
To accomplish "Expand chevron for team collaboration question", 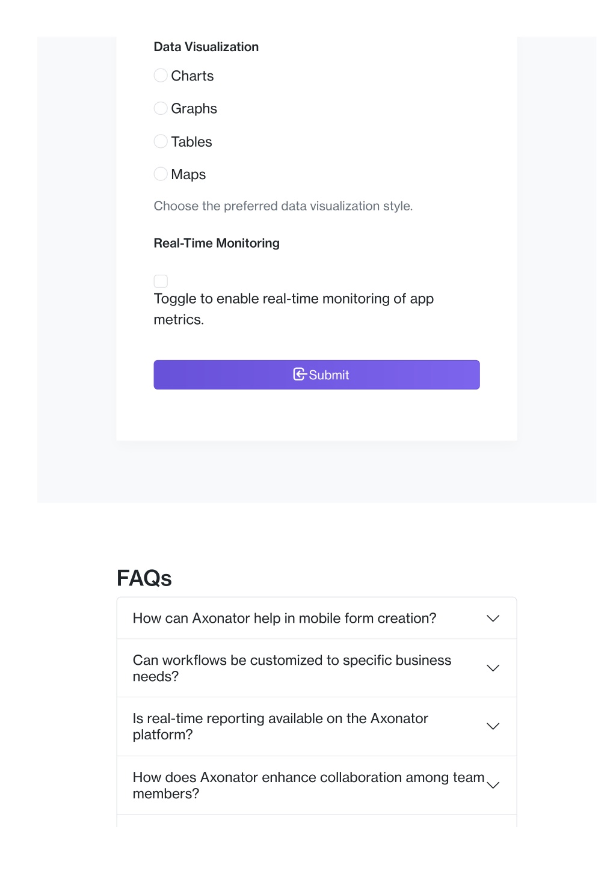I will pos(493,786).
